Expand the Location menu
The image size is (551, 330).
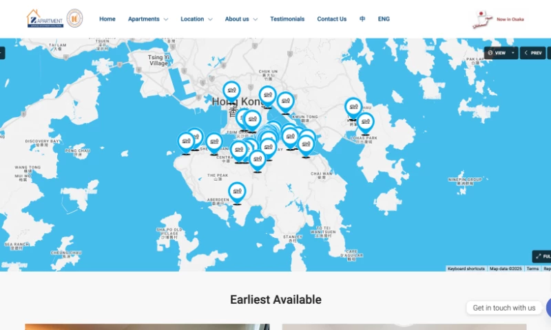196,19
